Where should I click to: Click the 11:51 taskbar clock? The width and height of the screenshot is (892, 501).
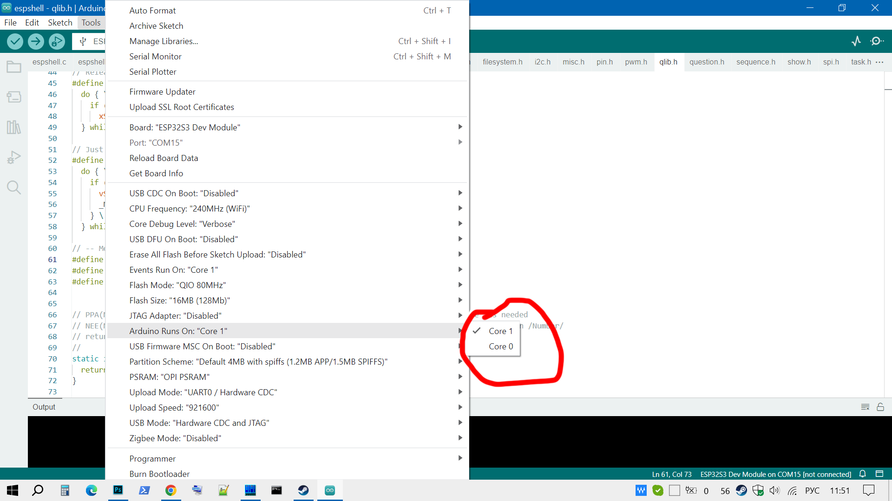click(x=840, y=490)
